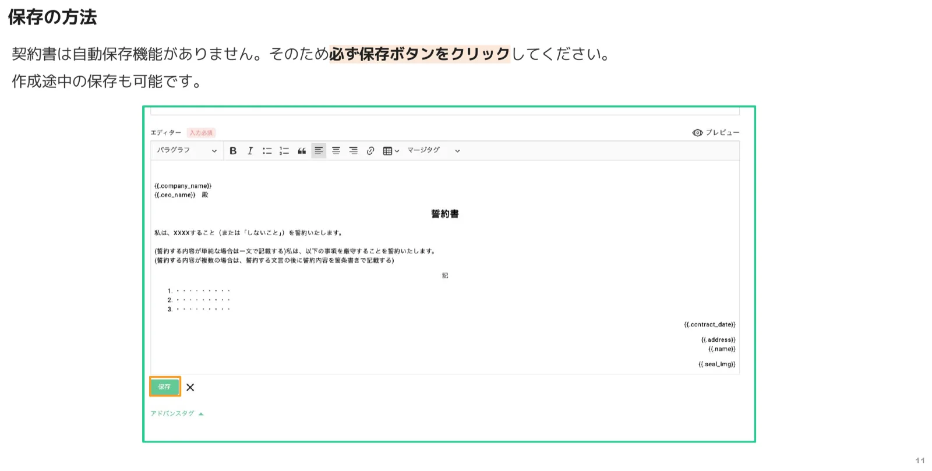Insert a block quote
Image resolution: width=932 pixels, height=471 pixels.
tap(302, 151)
